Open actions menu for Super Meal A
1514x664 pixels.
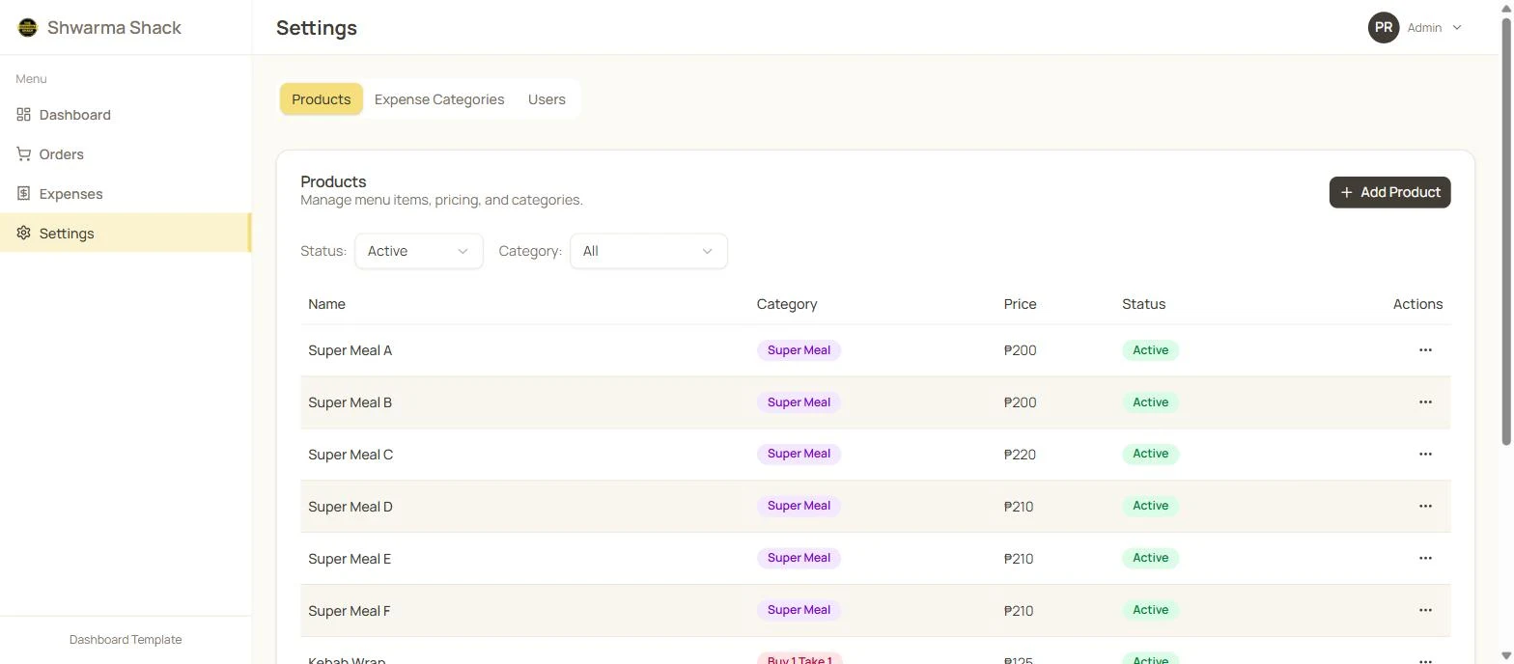1425,350
